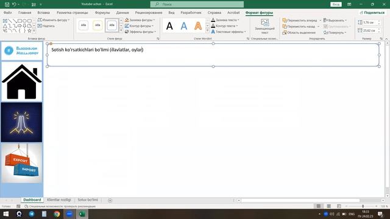
Task: Select the text box shape in the shapes gallery
Action: (5, 21)
